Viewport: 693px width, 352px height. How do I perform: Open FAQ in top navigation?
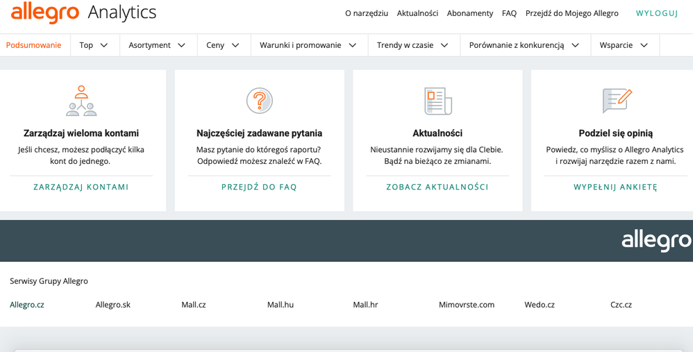coord(509,13)
